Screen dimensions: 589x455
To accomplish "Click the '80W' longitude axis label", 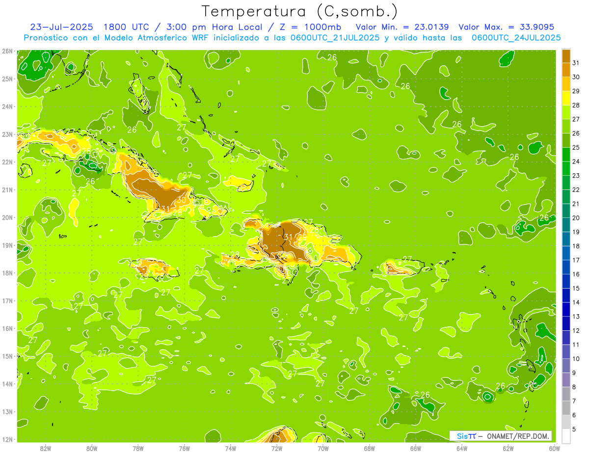I will point(92,448).
